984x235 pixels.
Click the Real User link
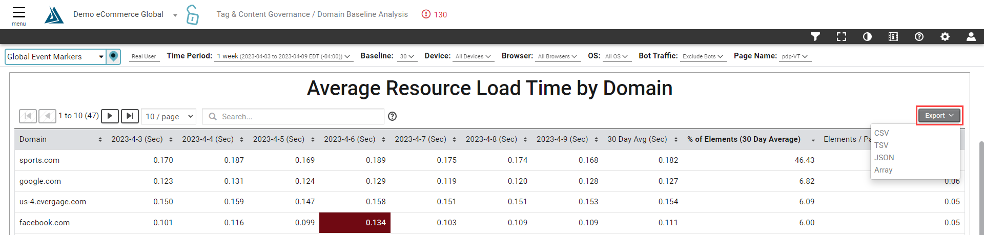[x=143, y=56]
